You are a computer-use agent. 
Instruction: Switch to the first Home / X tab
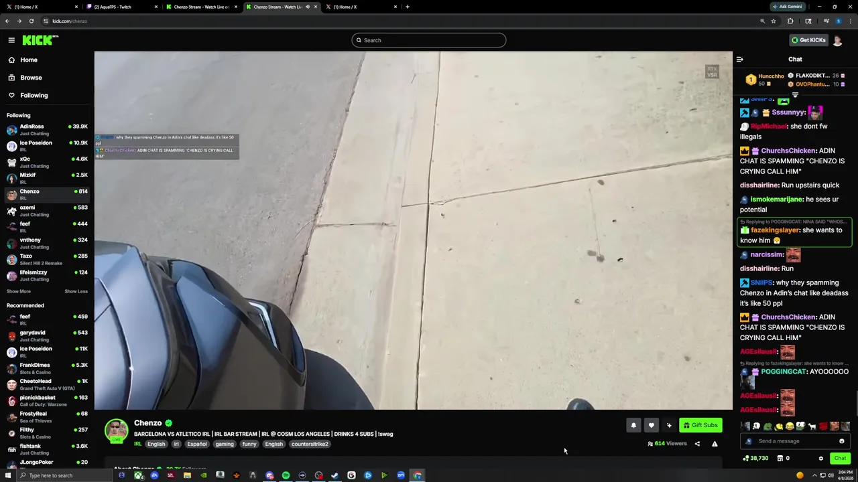[40, 7]
